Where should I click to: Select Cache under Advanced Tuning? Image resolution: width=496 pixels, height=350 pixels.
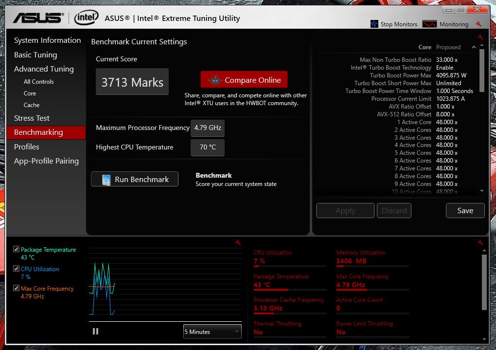(x=31, y=105)
